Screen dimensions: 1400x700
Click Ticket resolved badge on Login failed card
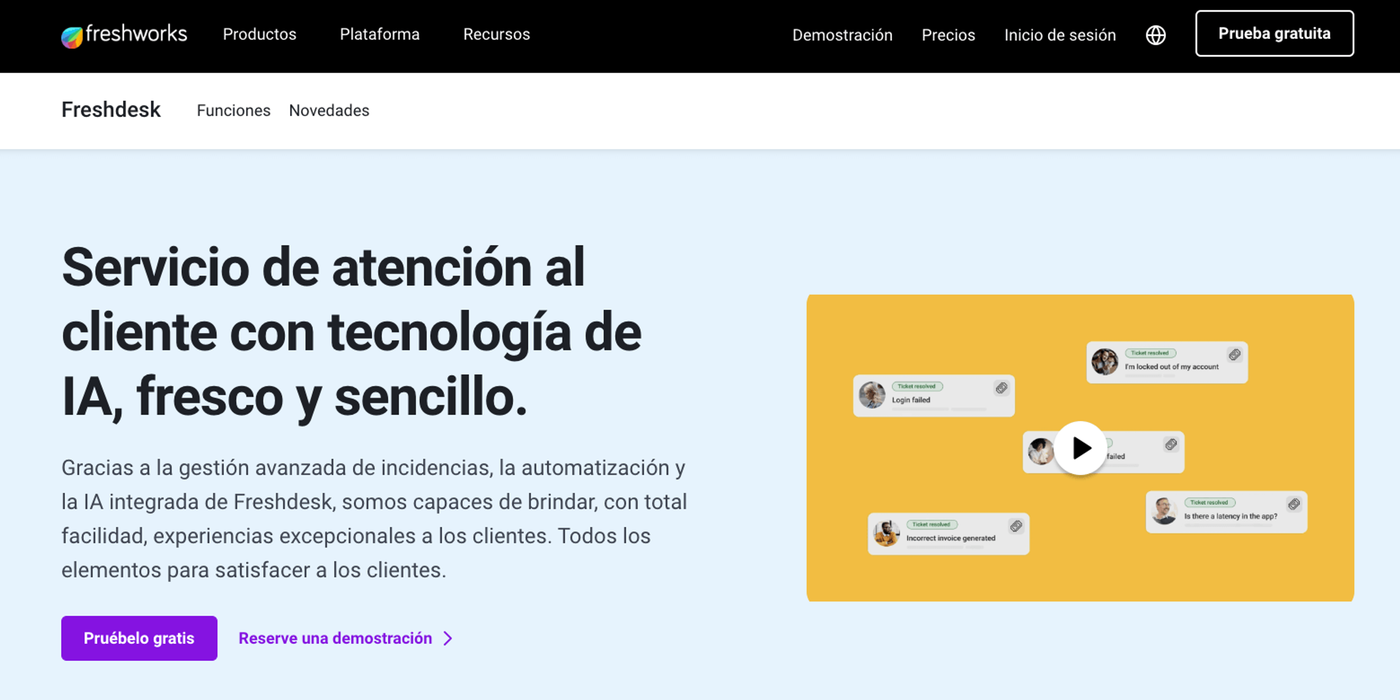[x=917, y=387]
